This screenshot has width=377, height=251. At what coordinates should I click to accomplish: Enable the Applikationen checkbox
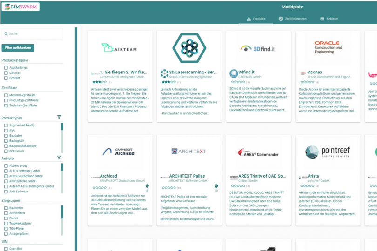pyautogui.click(x=6, y=68)
